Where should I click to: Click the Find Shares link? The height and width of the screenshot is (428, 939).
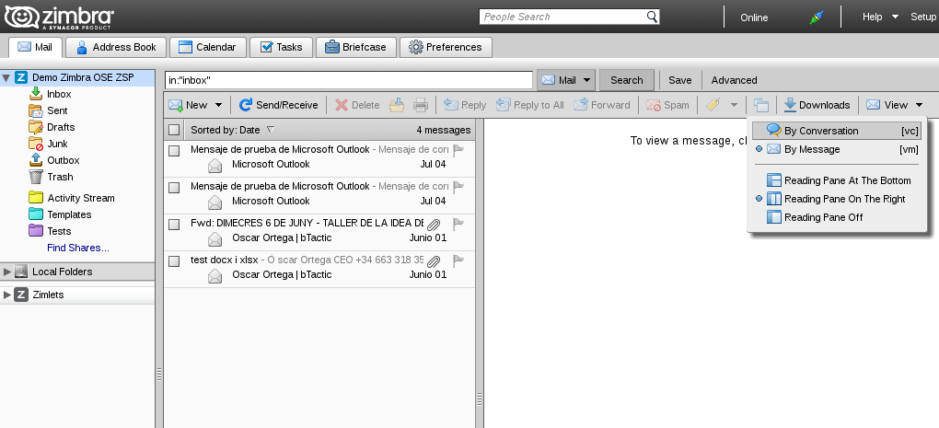[78, 248]
